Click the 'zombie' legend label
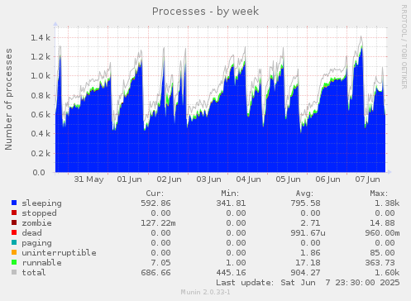The height and width of the screenshot is (301, 411). point(37,223)
